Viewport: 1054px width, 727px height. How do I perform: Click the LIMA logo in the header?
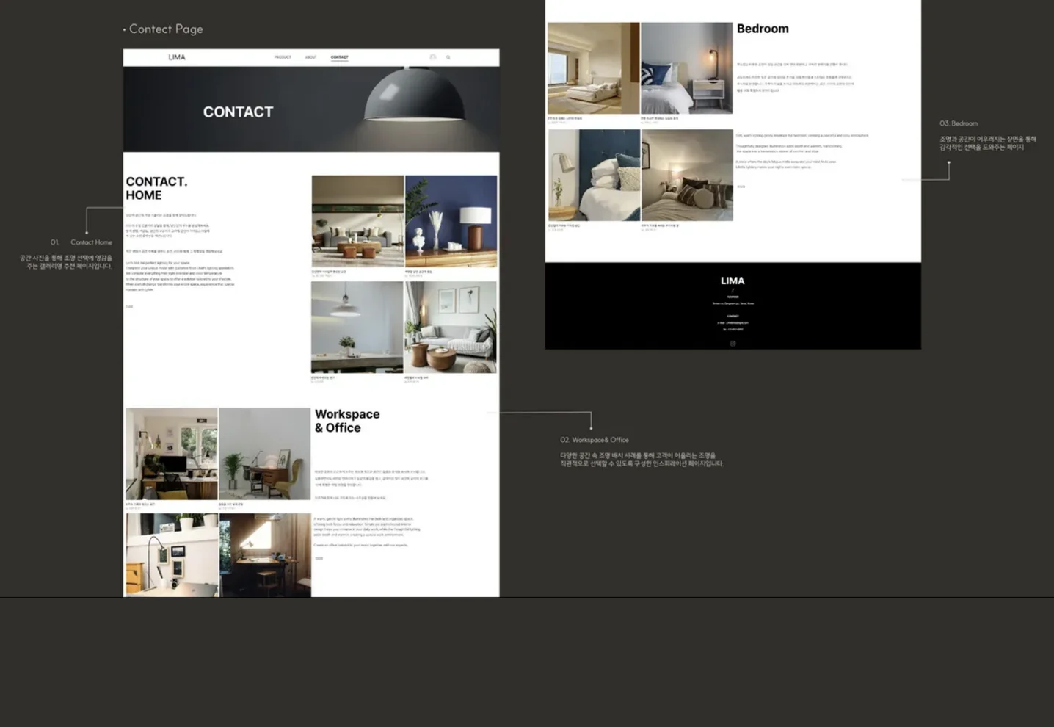pyautogui.click(x=177, y=57)
